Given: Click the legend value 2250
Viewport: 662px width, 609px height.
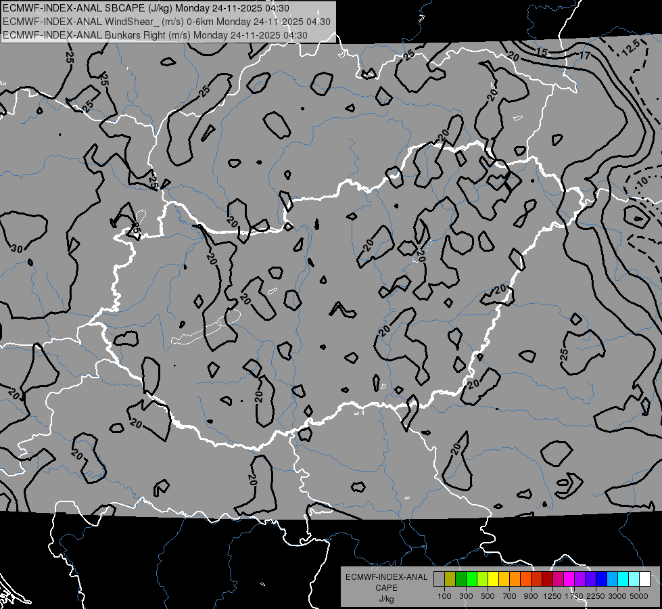Looking at the screenshot, I should (x=596, y=596).
